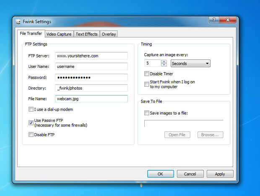This screenshot has height=196, width=260.
Task: Click the Password input field
Action: [91, 77]
